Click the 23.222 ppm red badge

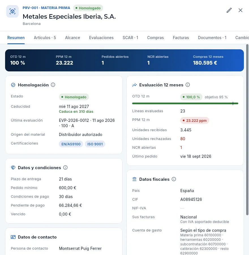[195, 120]
